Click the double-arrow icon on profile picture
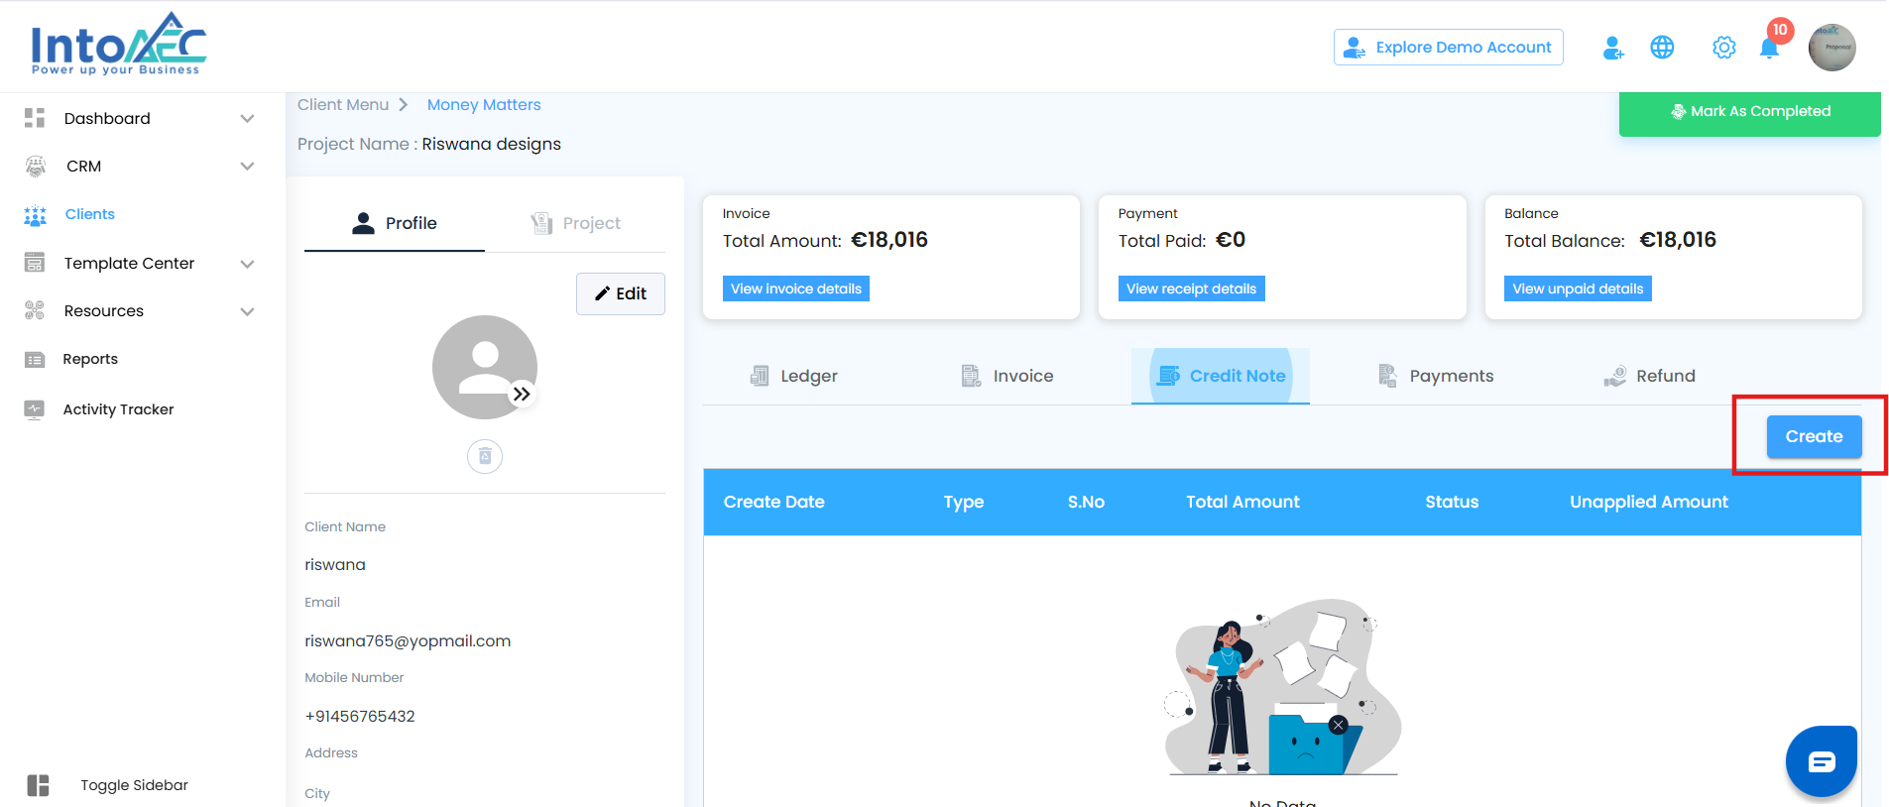Screen dimensions: 1889x807 pos(522,394)
